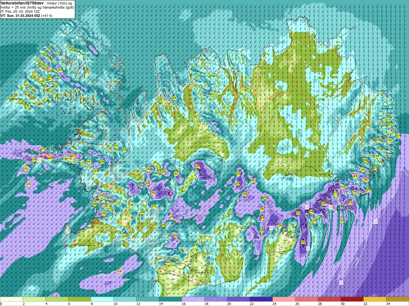Click the "(+41 h)" forecast offset text
409x306 pixels.
tap(47, 16)
